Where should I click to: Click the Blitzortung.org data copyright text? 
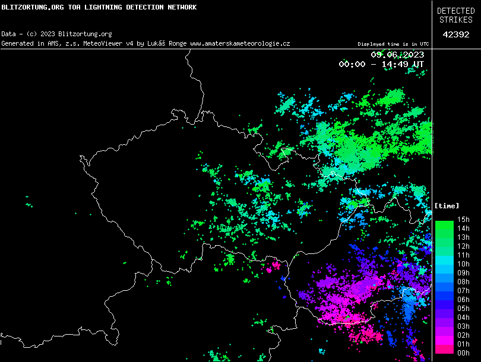[56, 34]
